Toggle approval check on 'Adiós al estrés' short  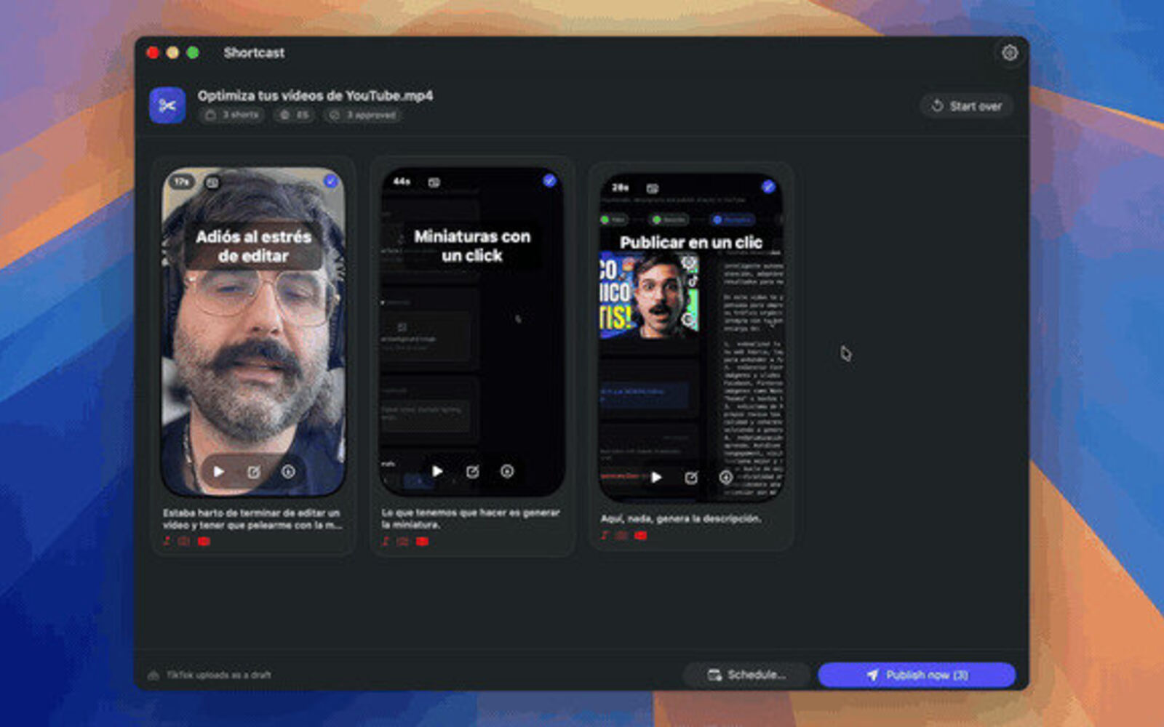pyautogui.click(x=331, y=181)
